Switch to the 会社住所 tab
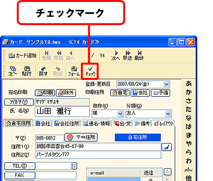Image resolution: width=213 pixels, height=181 pixels. (66, 123)
